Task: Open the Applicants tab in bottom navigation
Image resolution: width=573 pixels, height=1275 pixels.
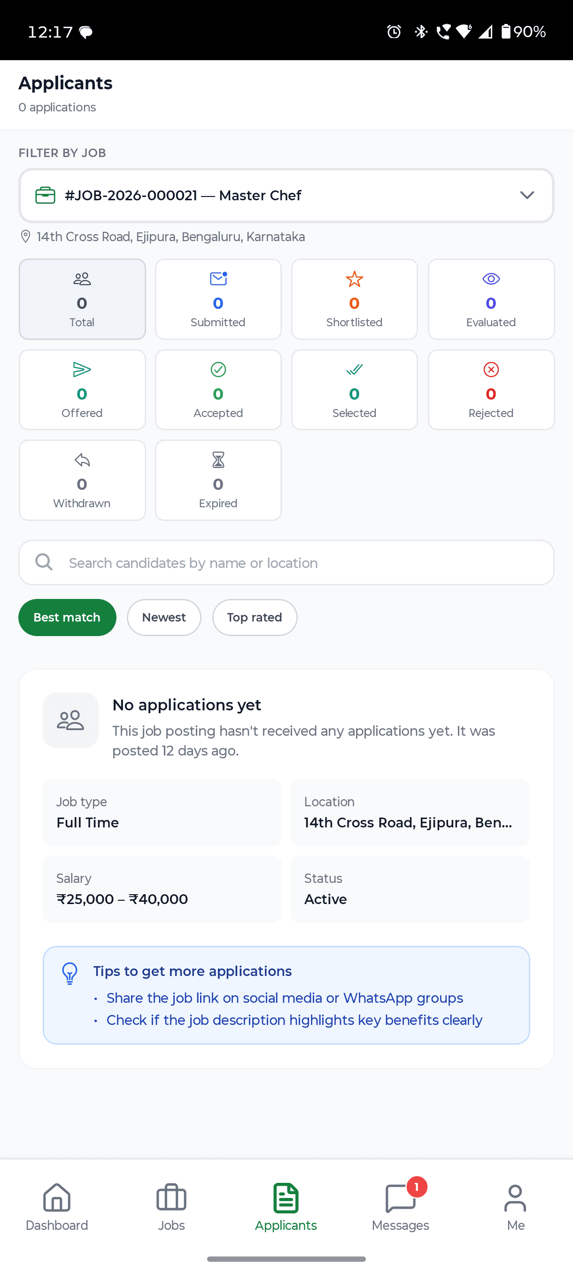Action: [x=286, y=1207]
